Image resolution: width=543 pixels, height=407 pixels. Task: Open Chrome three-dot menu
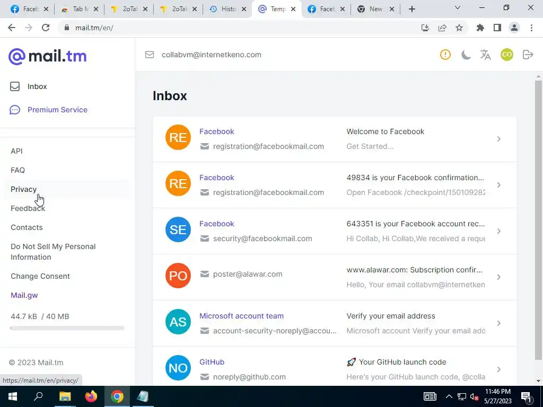[531, 28]
